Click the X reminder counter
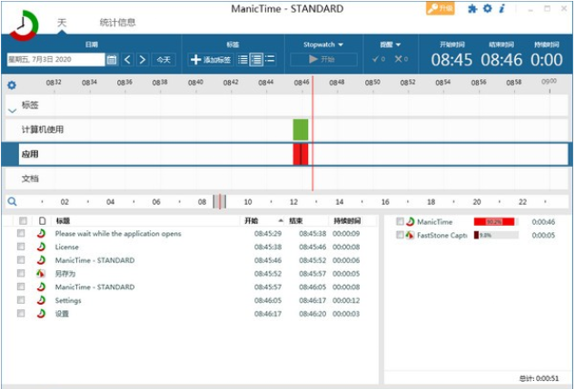Viewport: 575px width, 389px height. [x=402, y=59]
